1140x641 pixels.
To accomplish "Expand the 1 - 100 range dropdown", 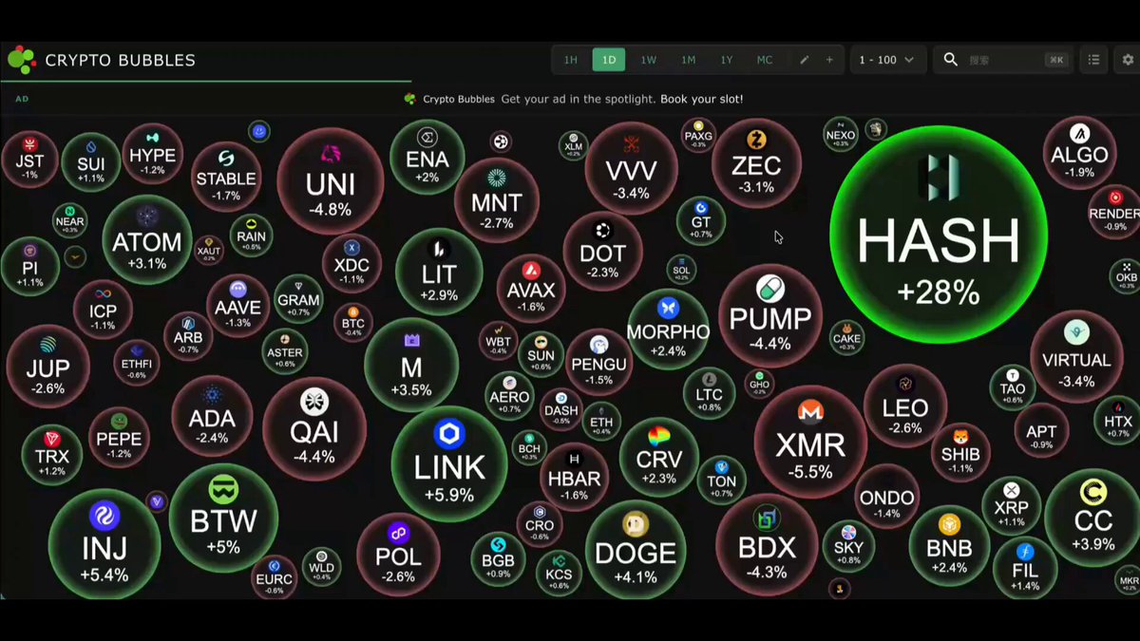I will (x=886, y=60).
